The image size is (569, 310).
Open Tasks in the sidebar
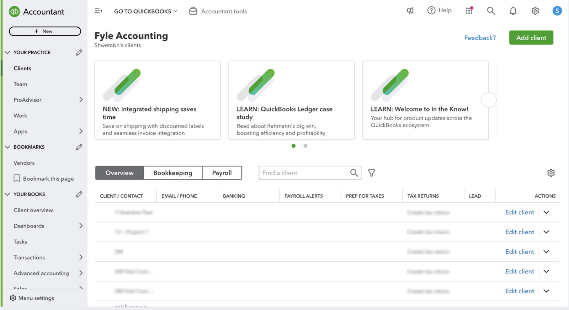pos(20,242)
